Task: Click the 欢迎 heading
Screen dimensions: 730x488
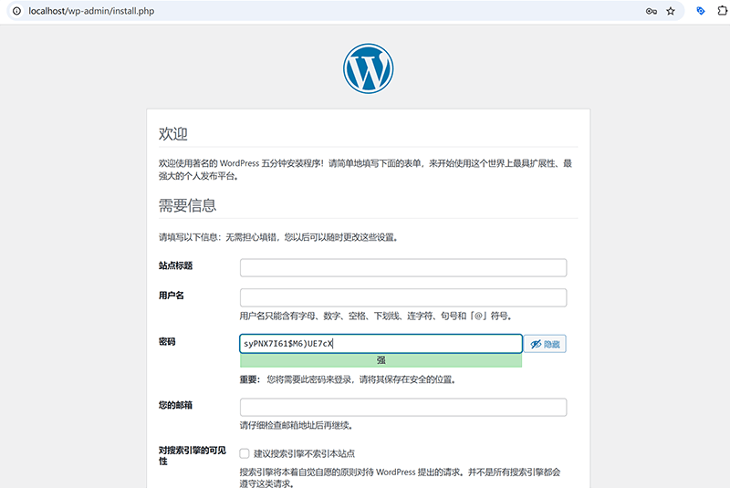Action: pos(173,134)
